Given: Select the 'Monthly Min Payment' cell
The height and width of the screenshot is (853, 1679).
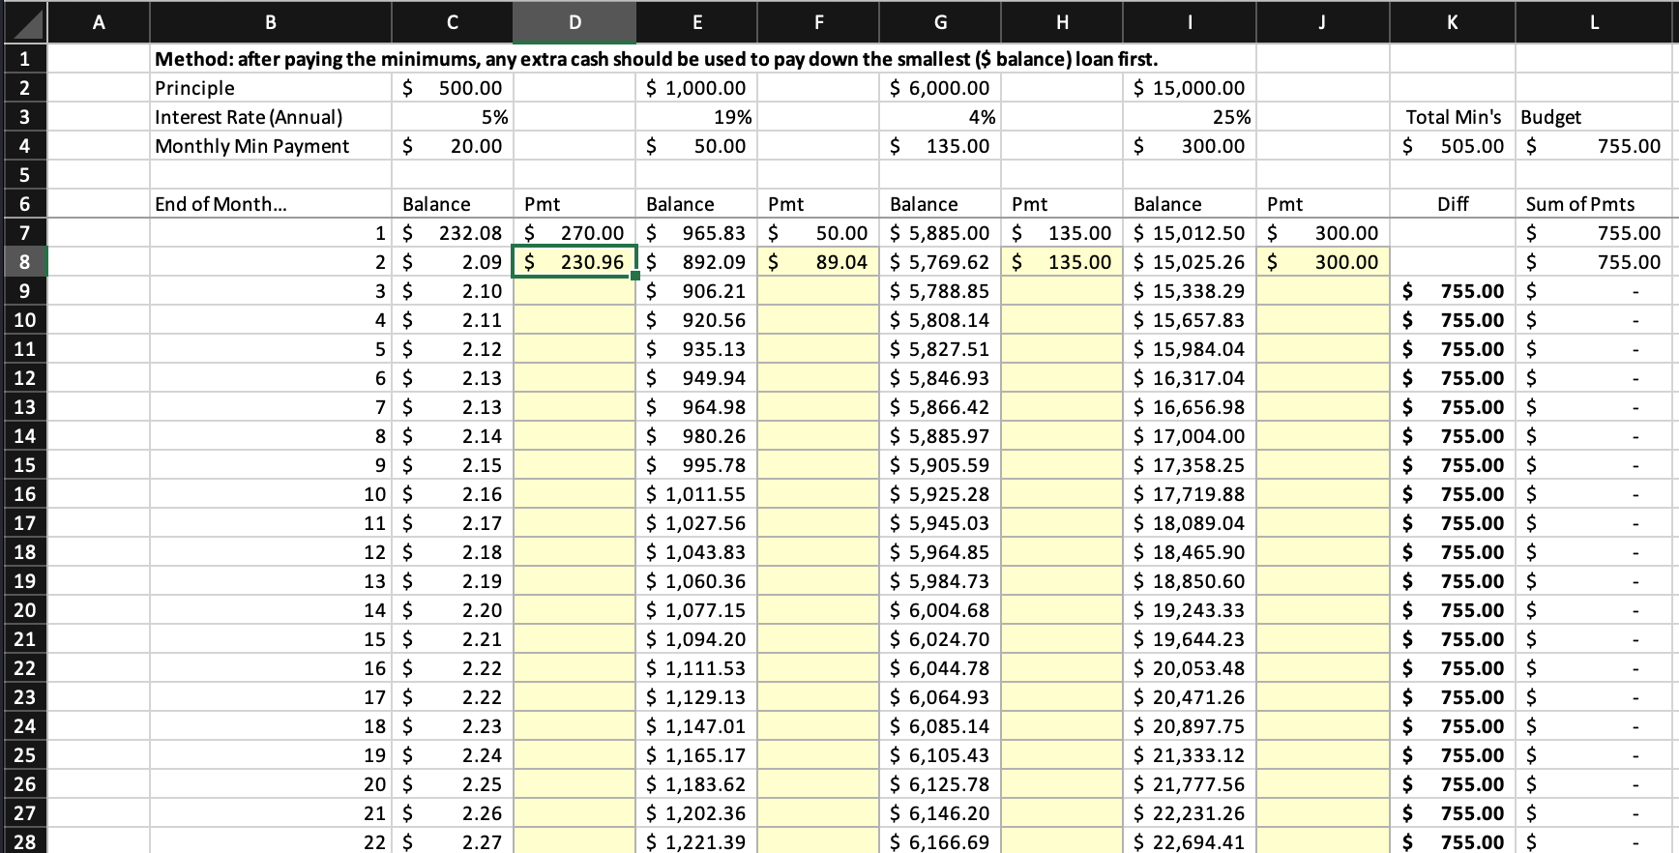Looking at the screenshot, I should tap(271, 146).
